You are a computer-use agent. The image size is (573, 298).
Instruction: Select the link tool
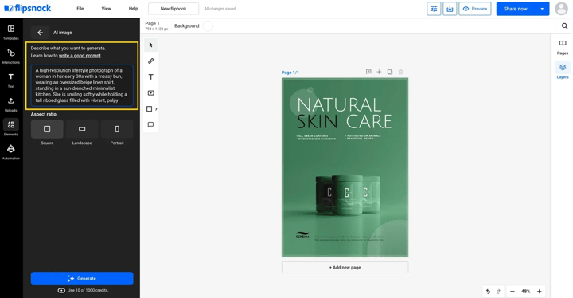coord(151,61)
